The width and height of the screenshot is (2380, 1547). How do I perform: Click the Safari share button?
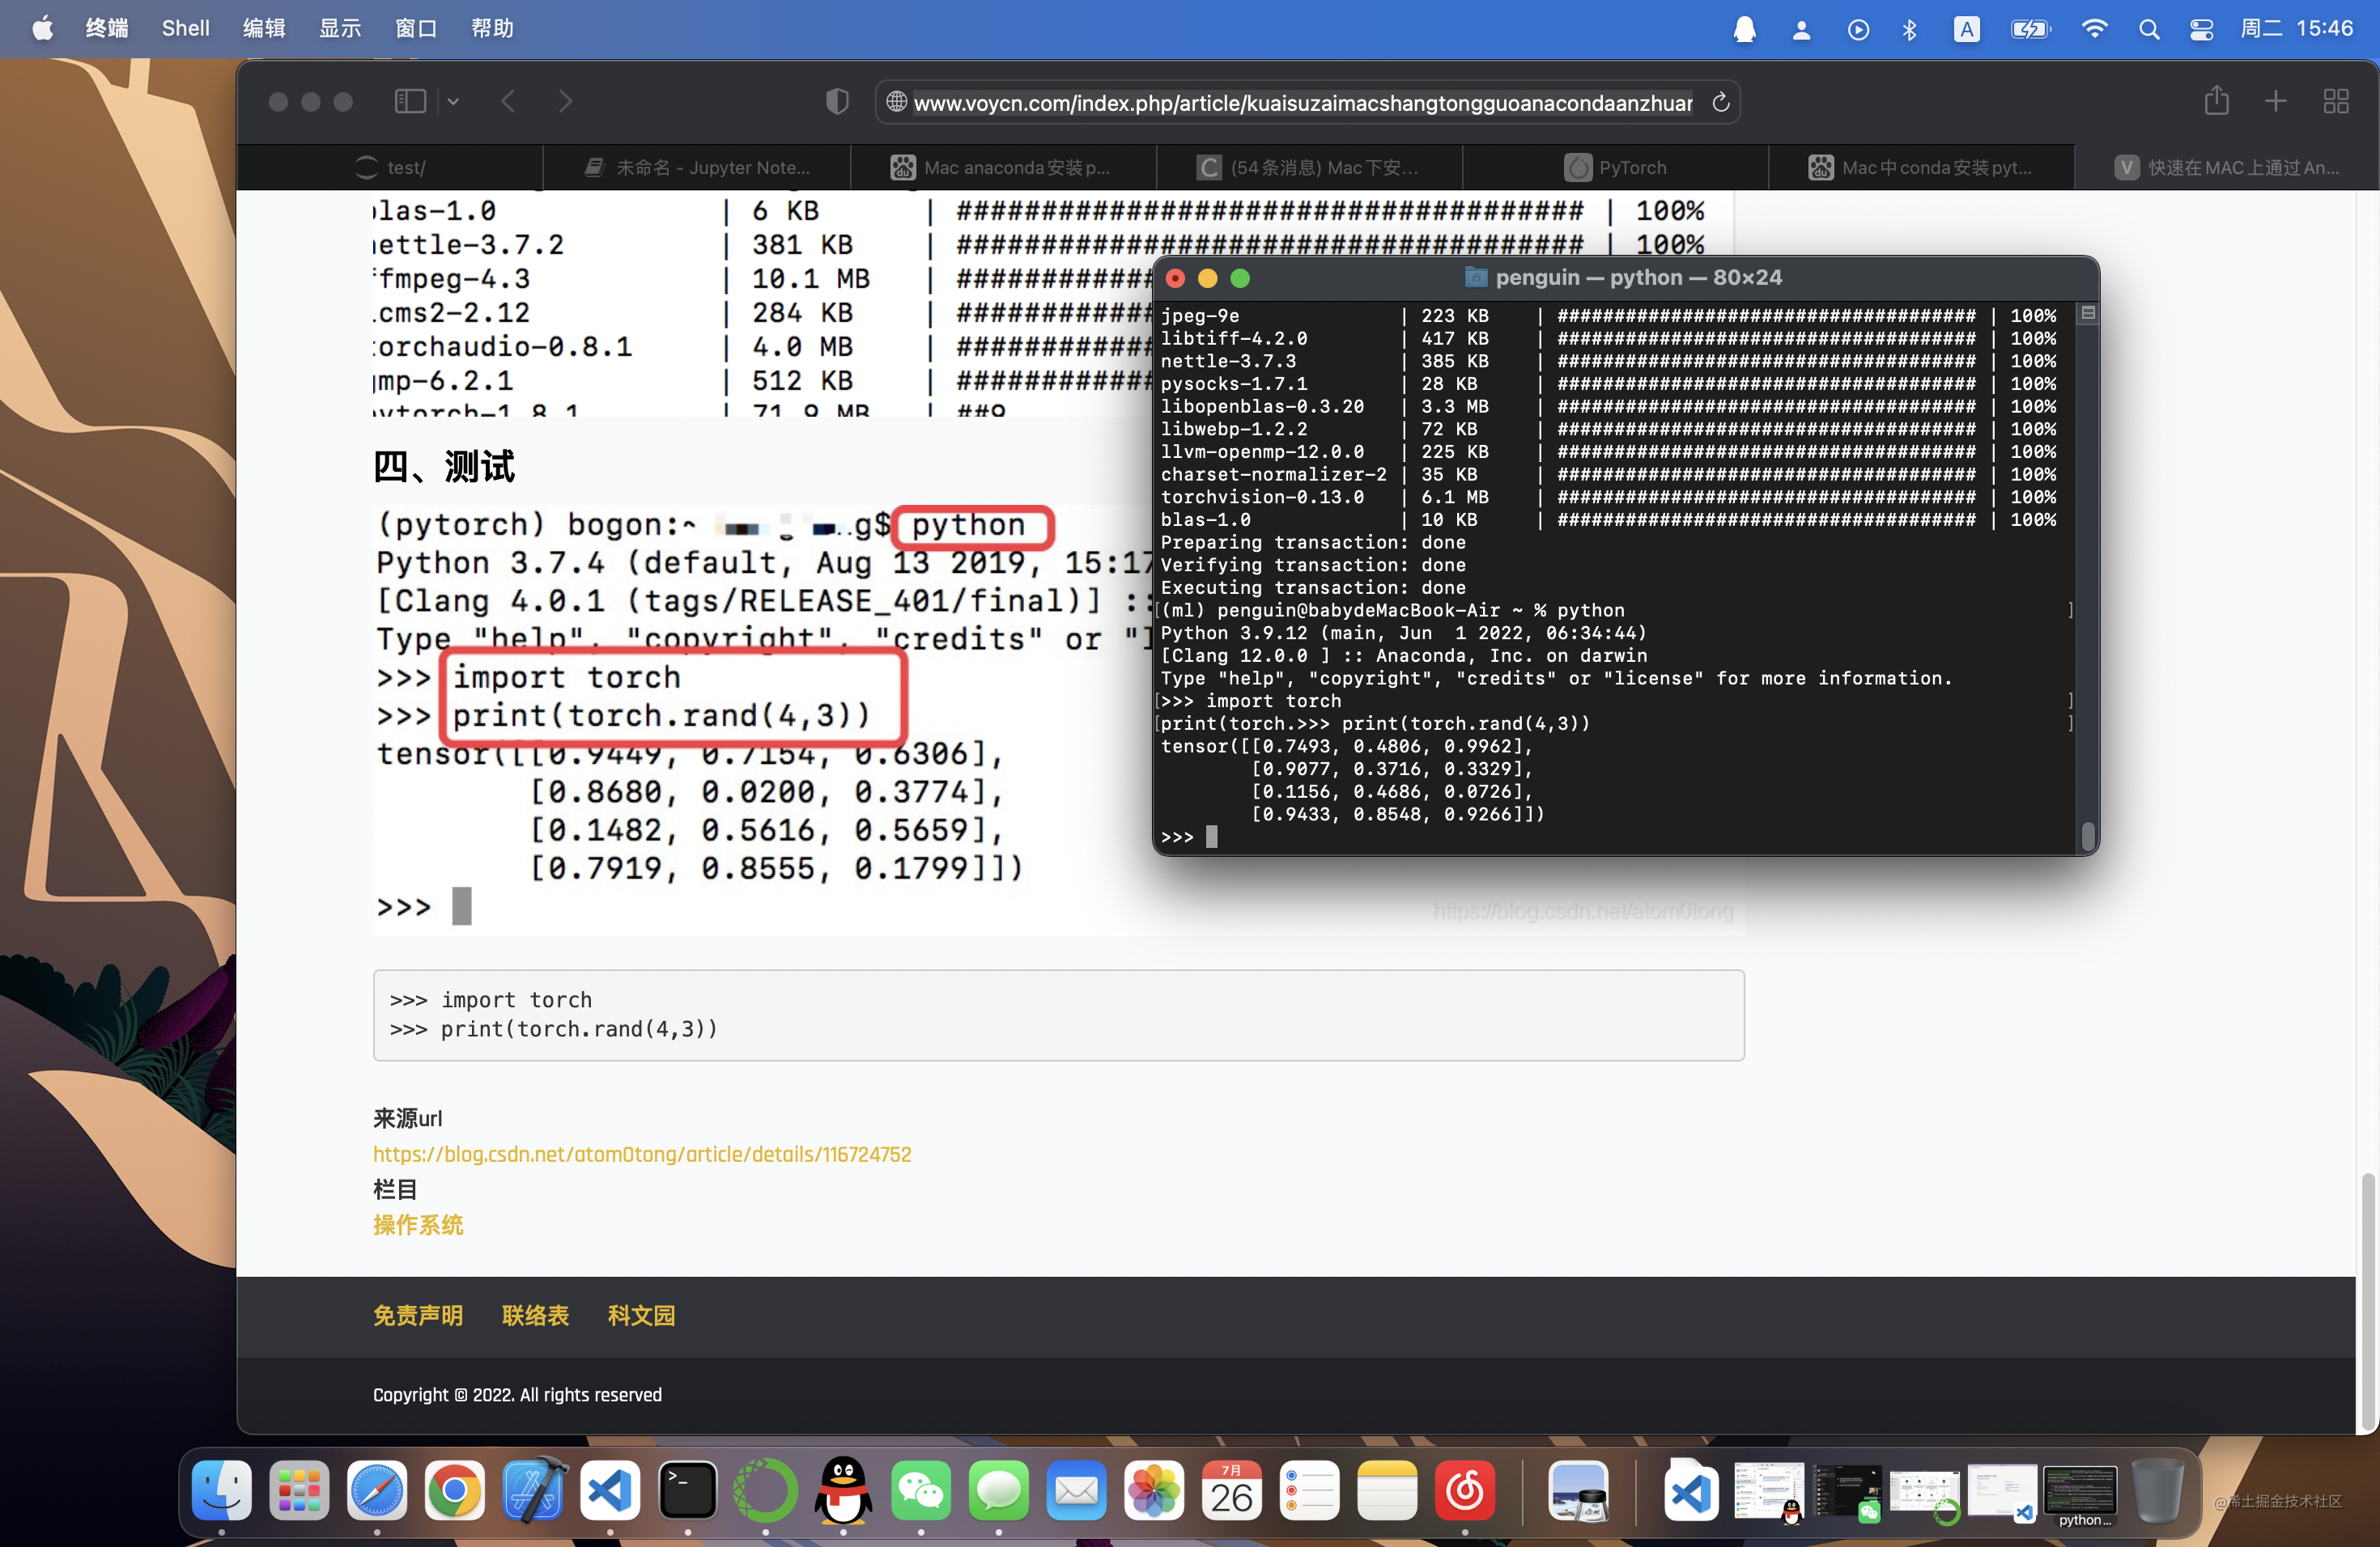(x=2217, y=100)
